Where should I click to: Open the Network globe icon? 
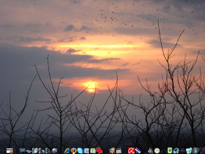coord(54,150)
